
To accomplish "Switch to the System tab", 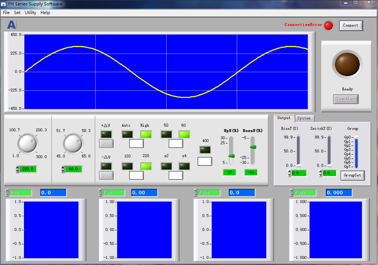I will point(304,118).
